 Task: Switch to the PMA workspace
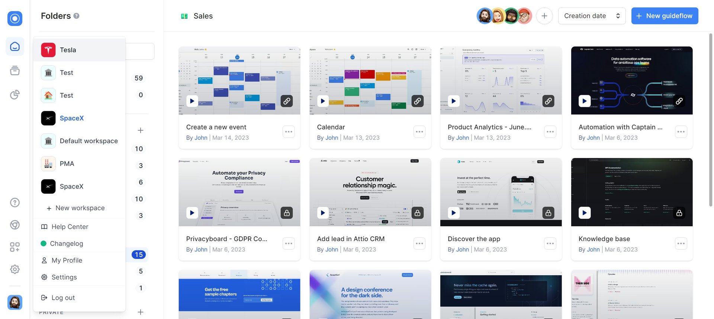(x=79, y=164)
